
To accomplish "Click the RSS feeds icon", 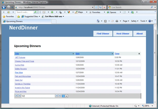I will tap(105, 21).
